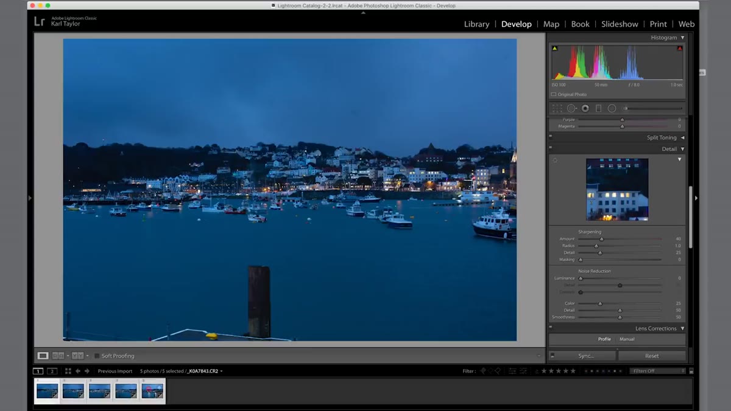This screenshot has width=731, height=411.
Task: Adjust Sharpening Amount slider handle
Action: [601, 239]
